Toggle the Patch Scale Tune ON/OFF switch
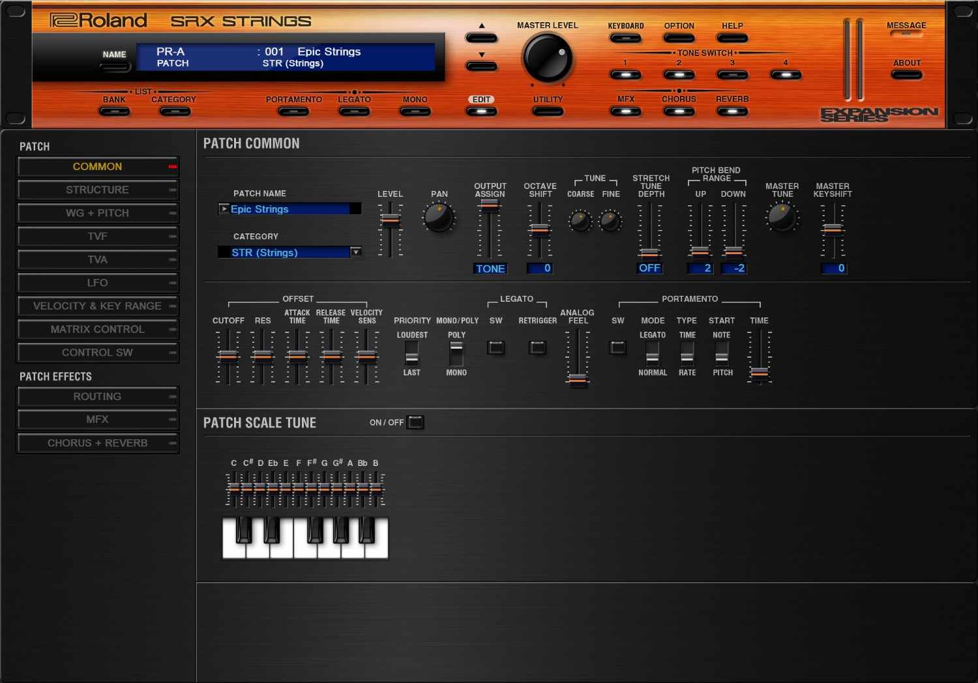Screen dimensions: 978x683 coord(416,422)
